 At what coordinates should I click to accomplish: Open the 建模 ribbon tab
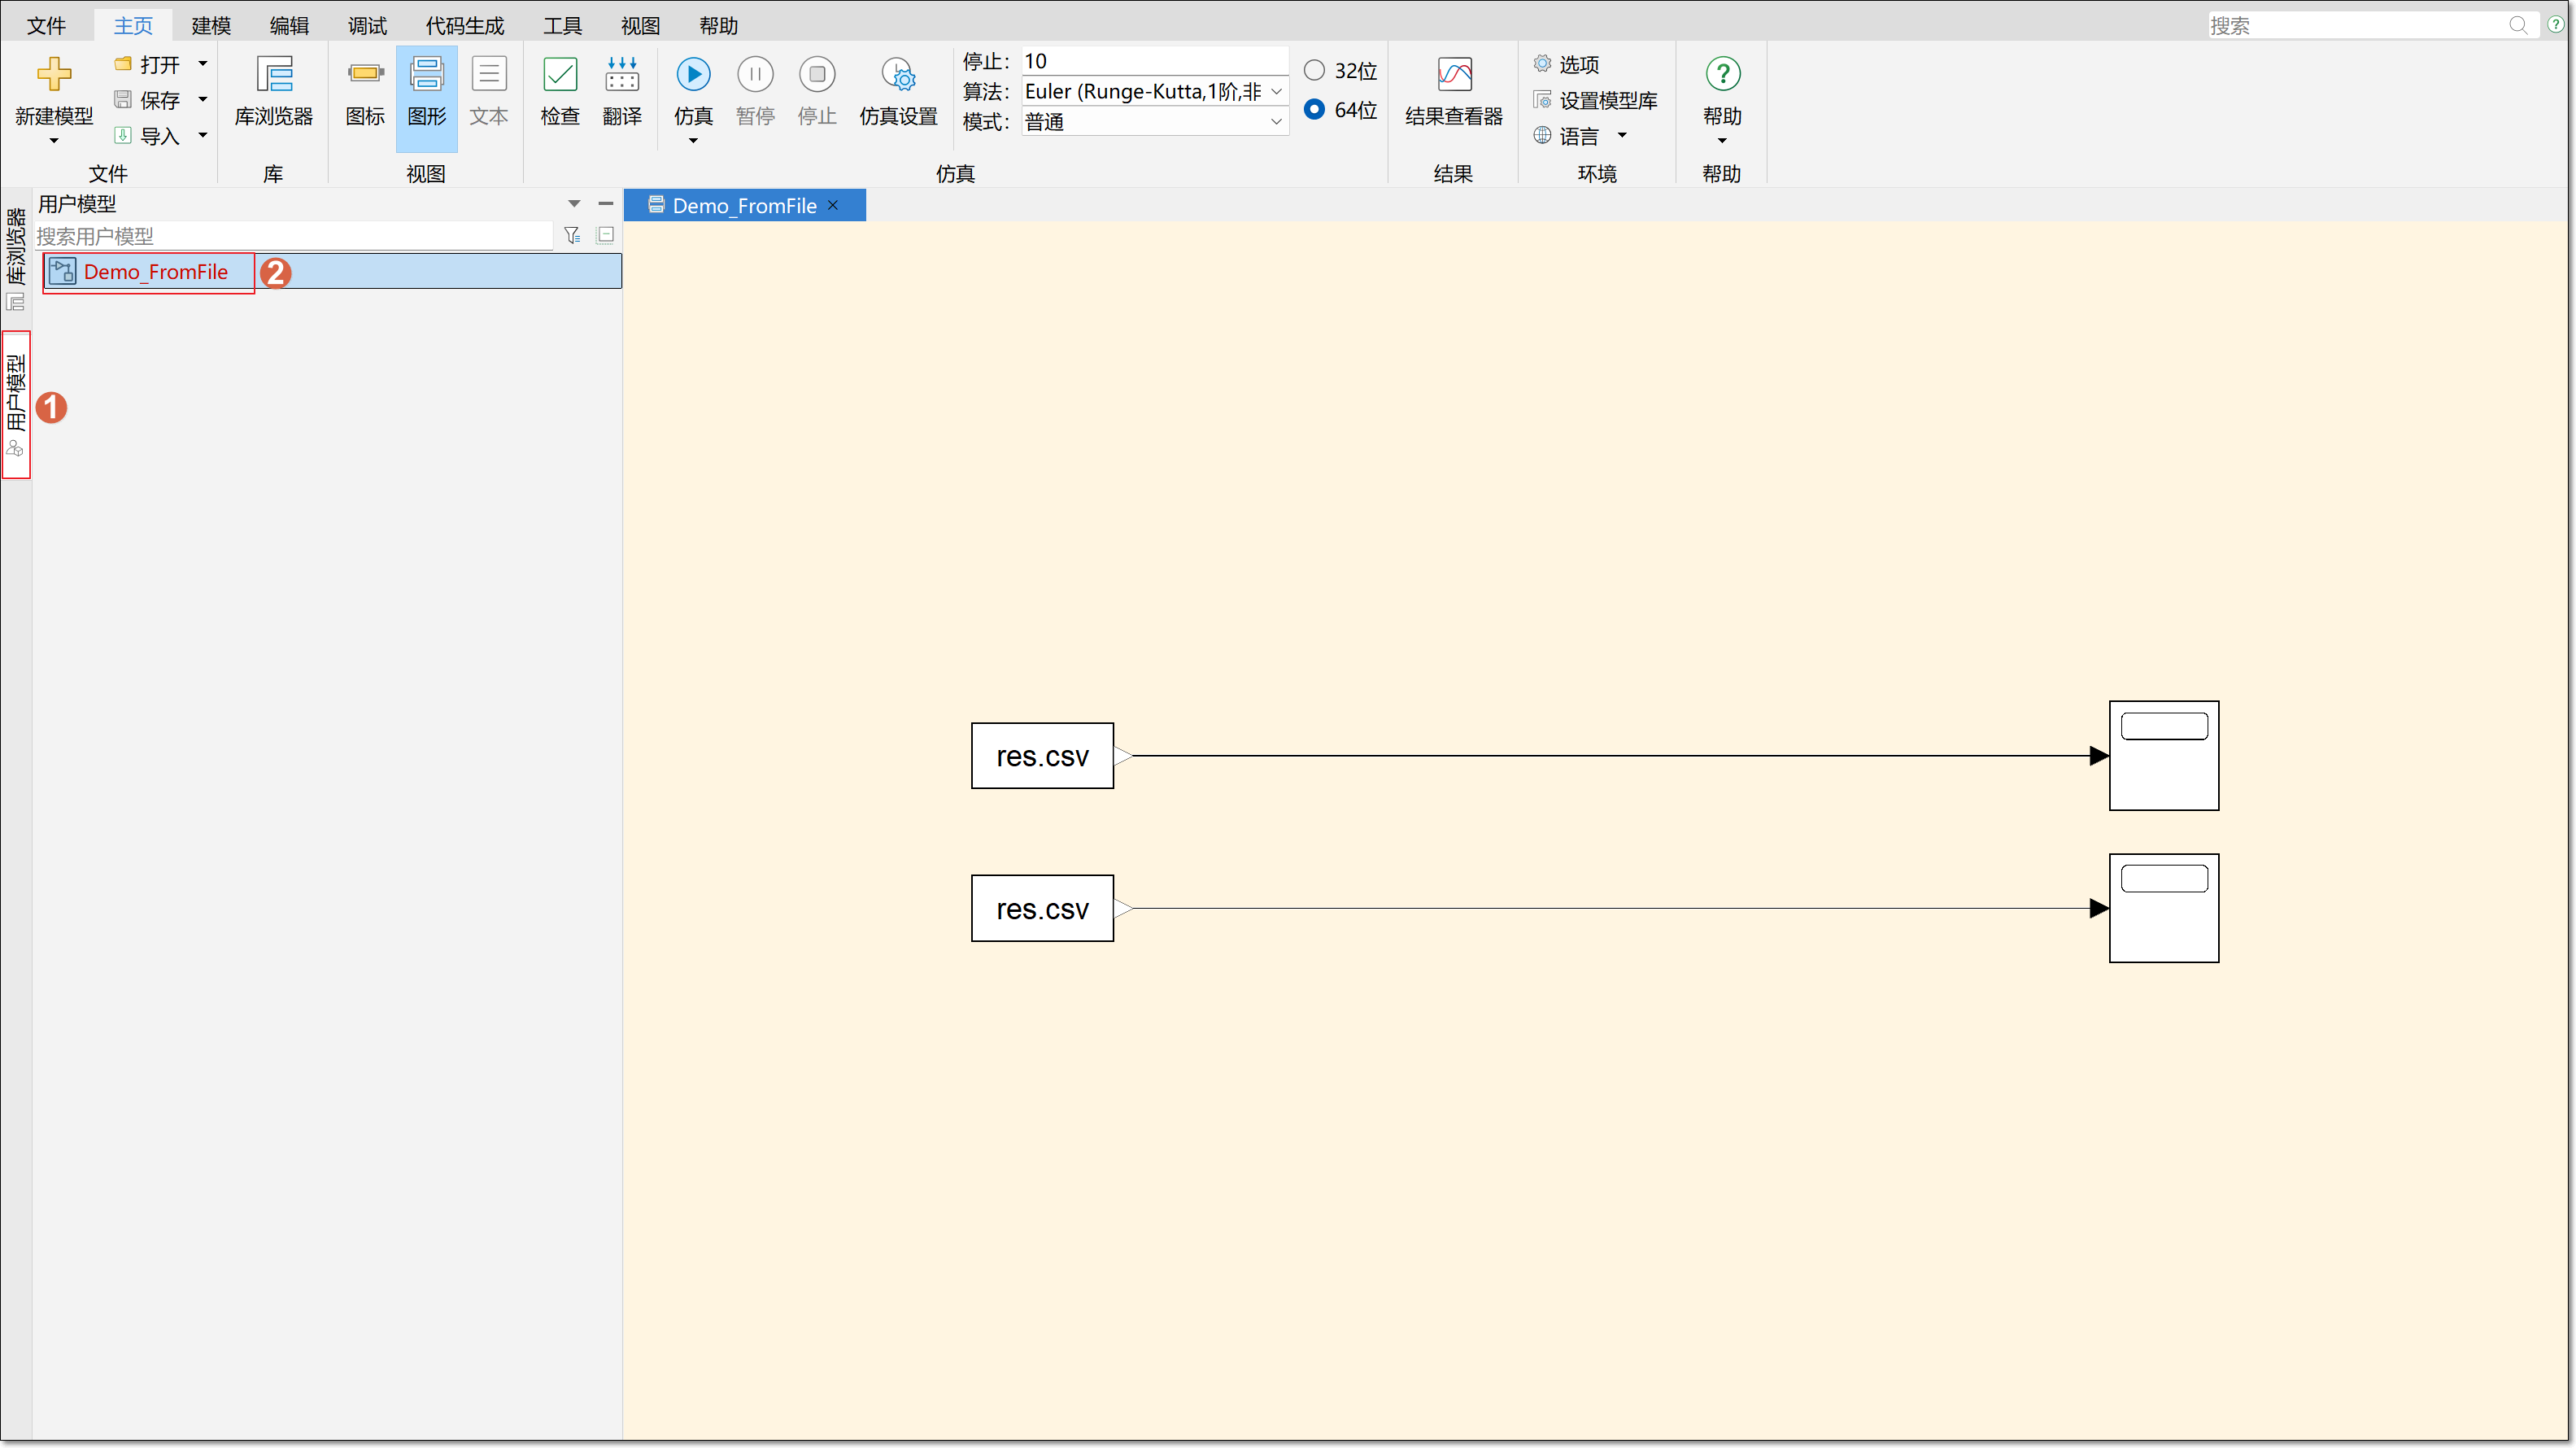coord(211,25)
